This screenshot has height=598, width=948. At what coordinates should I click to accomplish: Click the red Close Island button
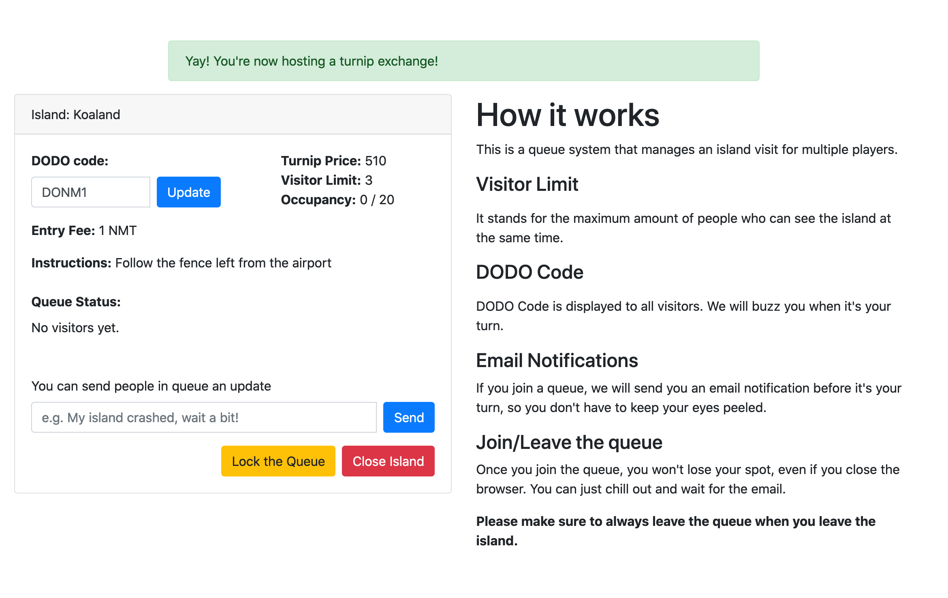[388, 461]
